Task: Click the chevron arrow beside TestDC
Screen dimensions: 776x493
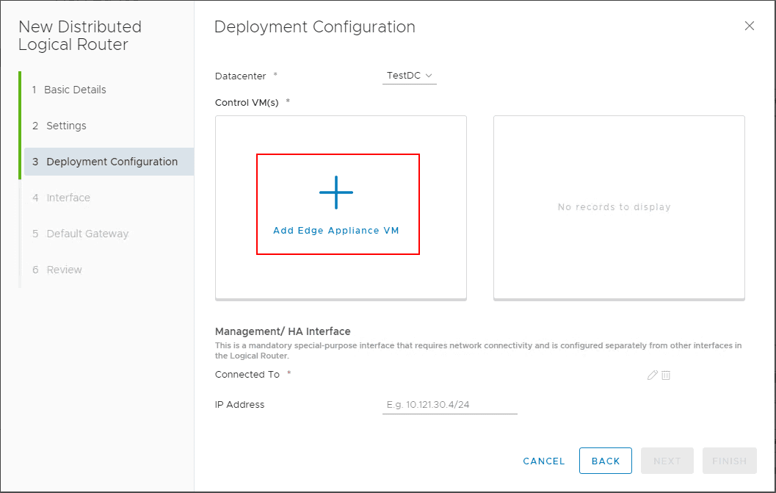Action: pos(429,75)
